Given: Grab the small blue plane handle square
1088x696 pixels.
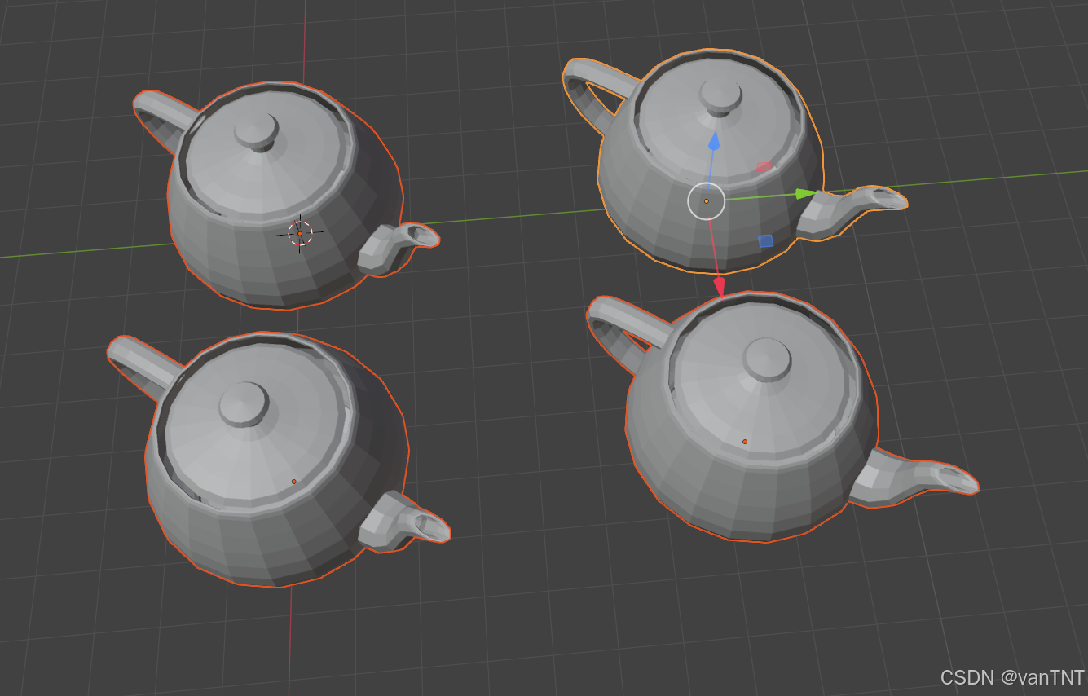Looking at the screenshot, I should tap(765, 240).
